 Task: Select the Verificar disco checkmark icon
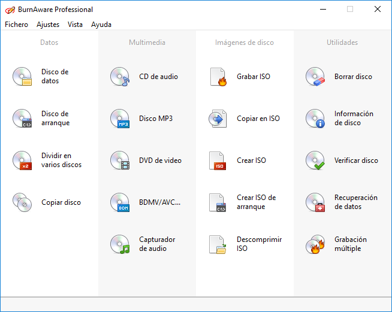(315, 160)
